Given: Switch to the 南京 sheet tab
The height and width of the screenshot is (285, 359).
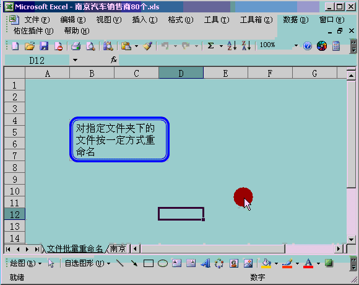Looking at the screenshot, I should pyautogui.click(x=118, y=249).
